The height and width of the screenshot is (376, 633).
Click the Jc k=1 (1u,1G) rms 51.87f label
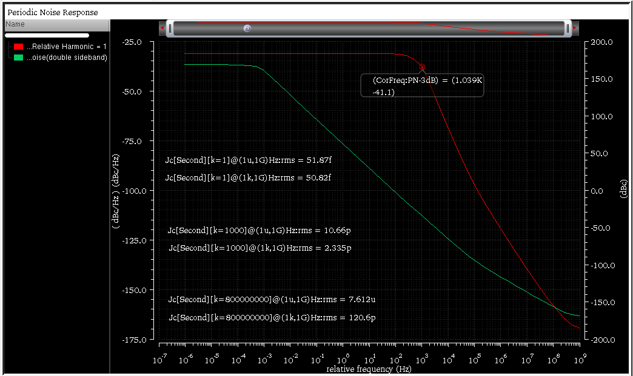pyautogui.click(x=249, y=160)
